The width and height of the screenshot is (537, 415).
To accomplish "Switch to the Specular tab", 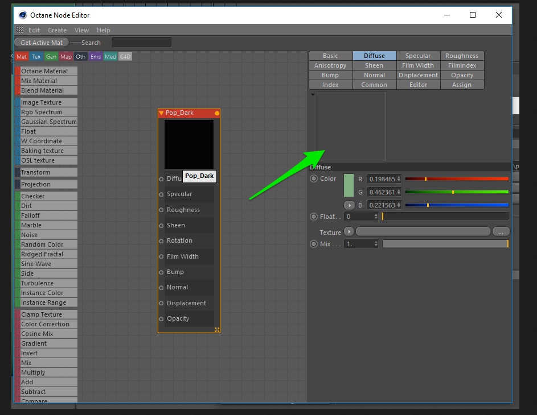I will [418, 56].
